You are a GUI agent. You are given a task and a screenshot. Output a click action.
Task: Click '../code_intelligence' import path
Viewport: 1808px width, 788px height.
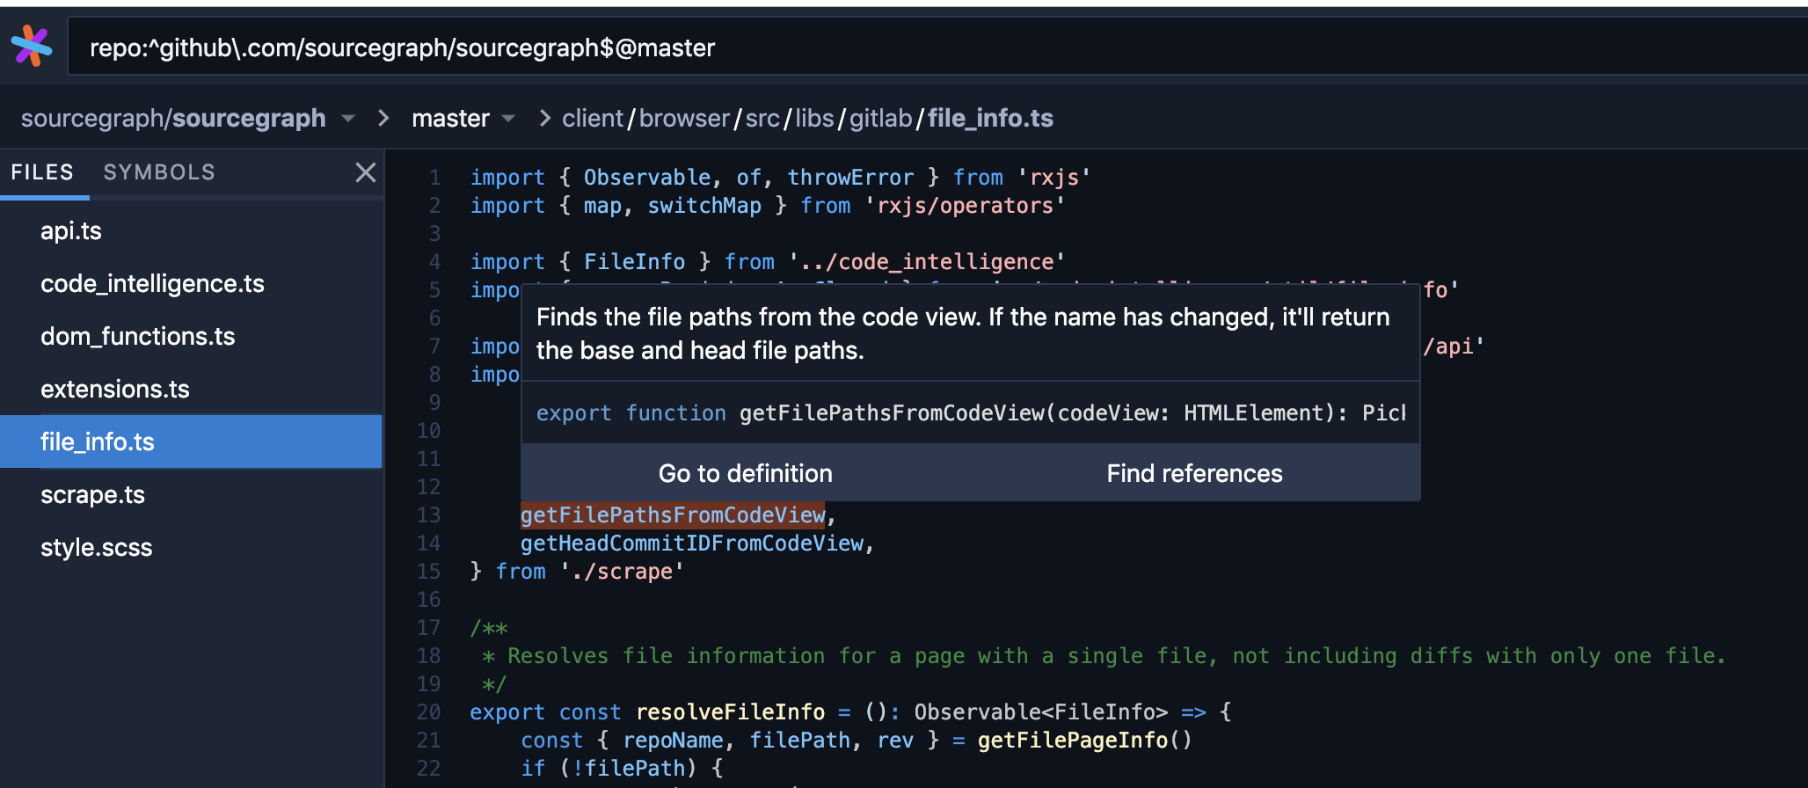927,262
